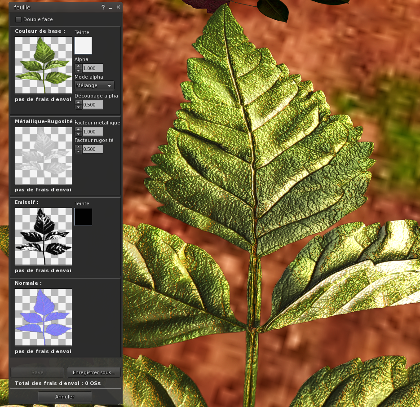Viewport: 420px width, 407px height.
Task: Open the Métallique-Rugosité texture thumbnail
Action: (44, 155)
